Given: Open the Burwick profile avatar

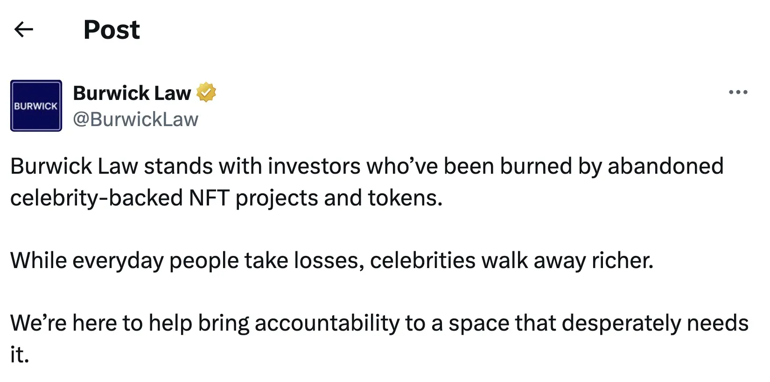Looking at the screenshot, I should [36, 106].
